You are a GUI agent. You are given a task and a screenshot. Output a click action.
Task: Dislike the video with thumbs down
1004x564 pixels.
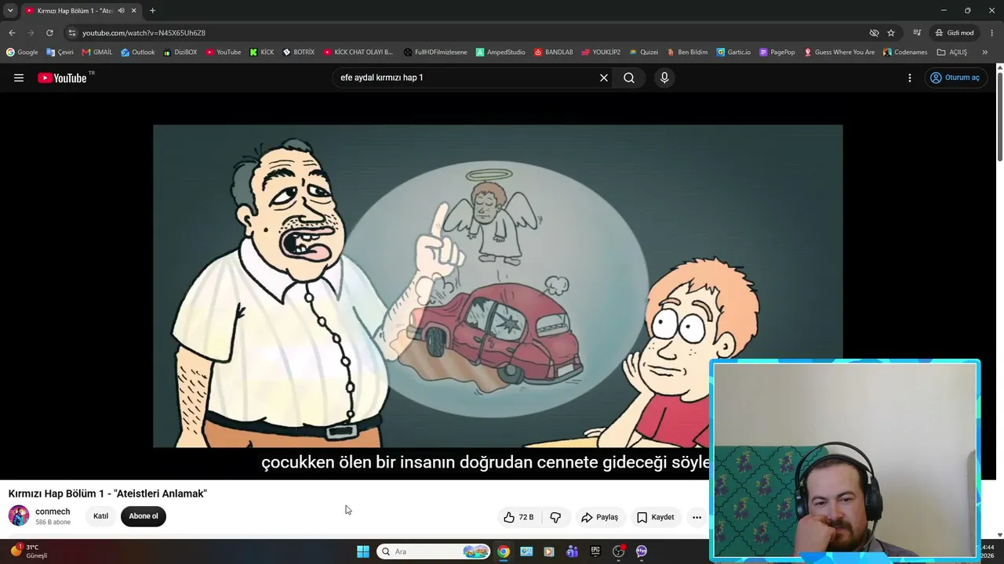point(556,517)
